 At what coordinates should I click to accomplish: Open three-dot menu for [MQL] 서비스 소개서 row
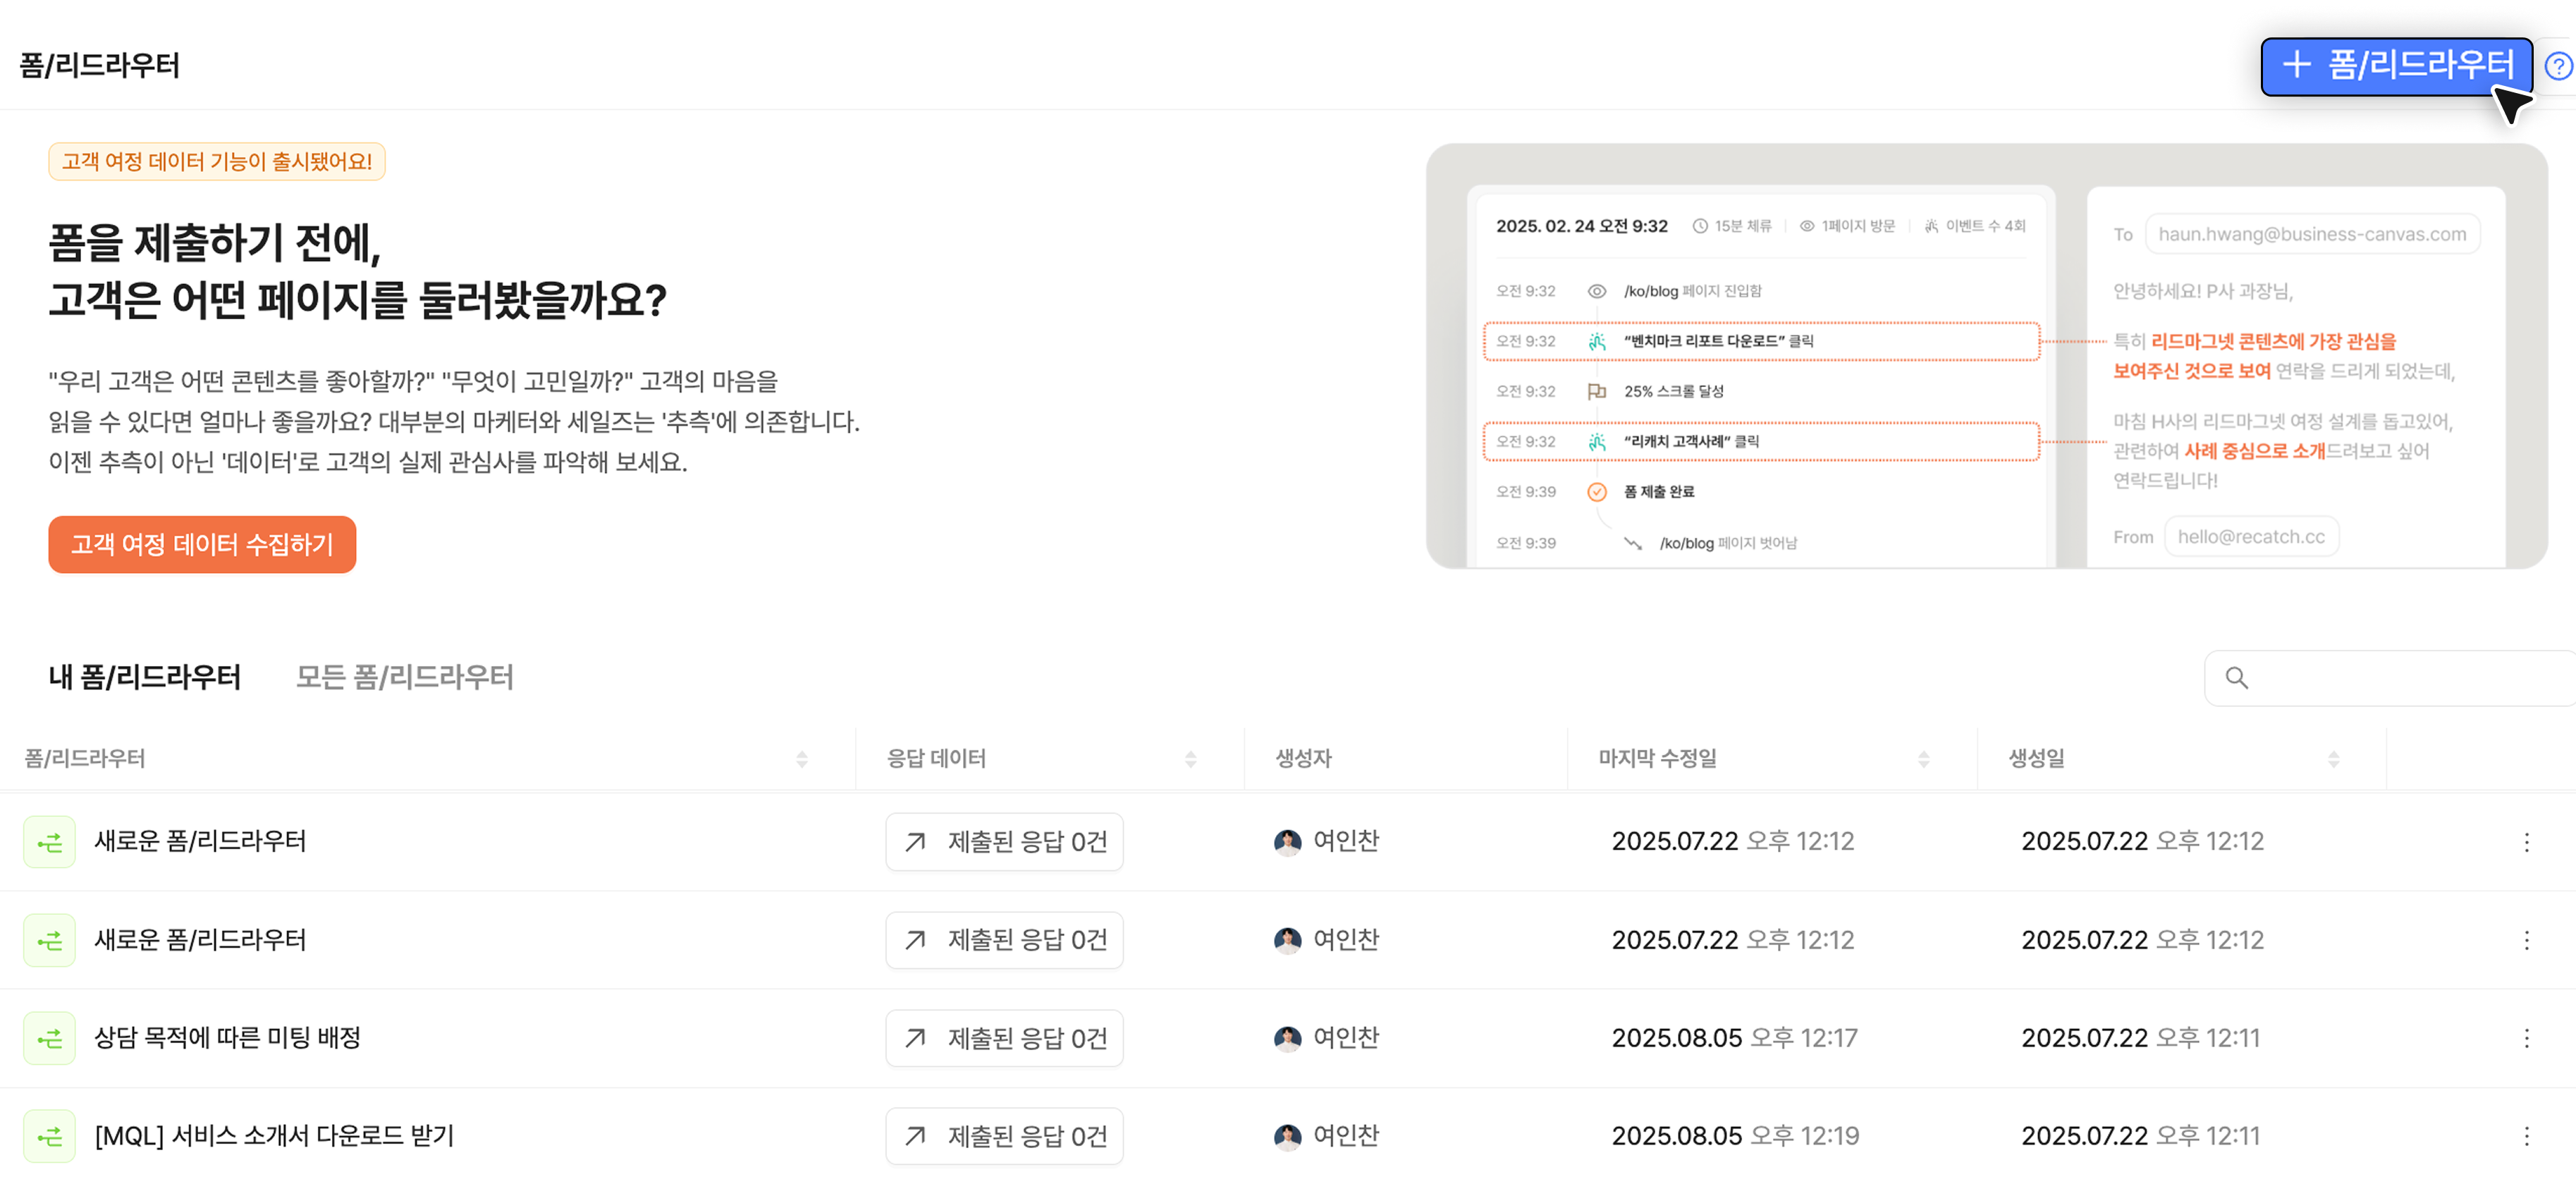pyautogui.click(x=2526, y=1137)
